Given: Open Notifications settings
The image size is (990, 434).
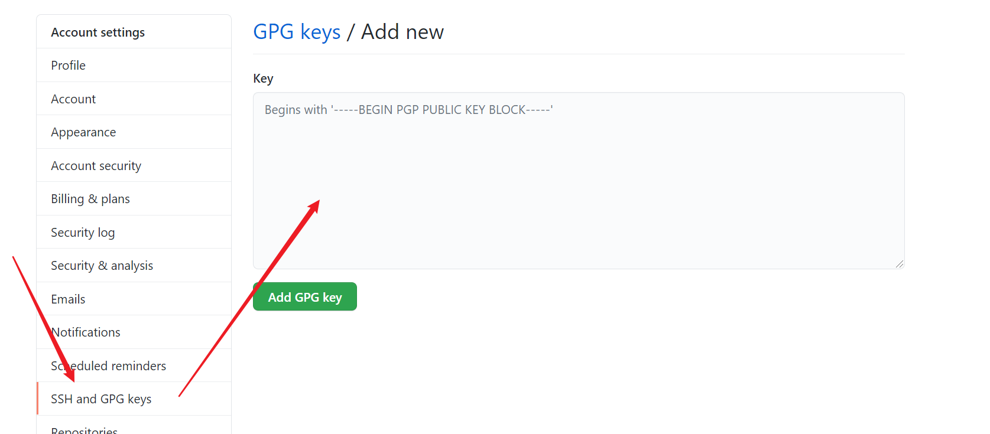Looking at the screenshot, I should (134, 332).
